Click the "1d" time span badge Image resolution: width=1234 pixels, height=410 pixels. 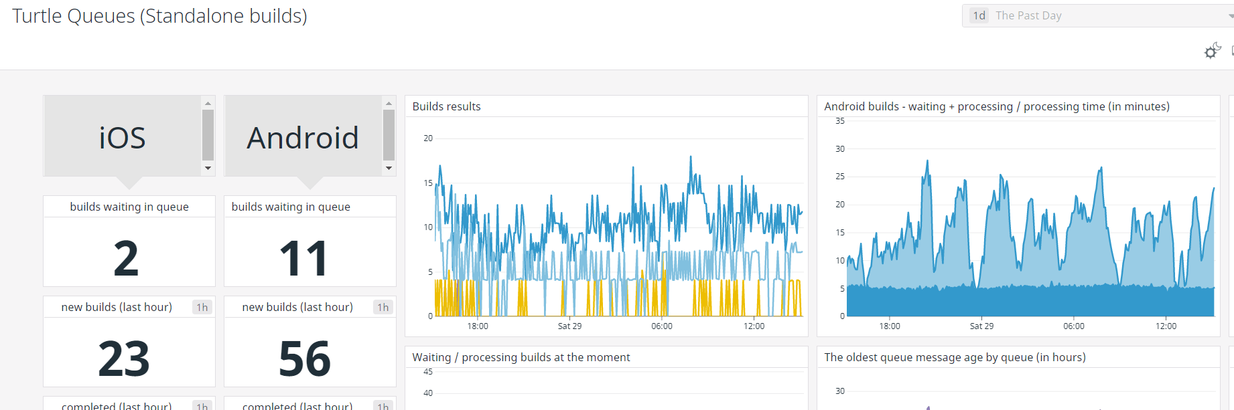[x=979, y=15]
